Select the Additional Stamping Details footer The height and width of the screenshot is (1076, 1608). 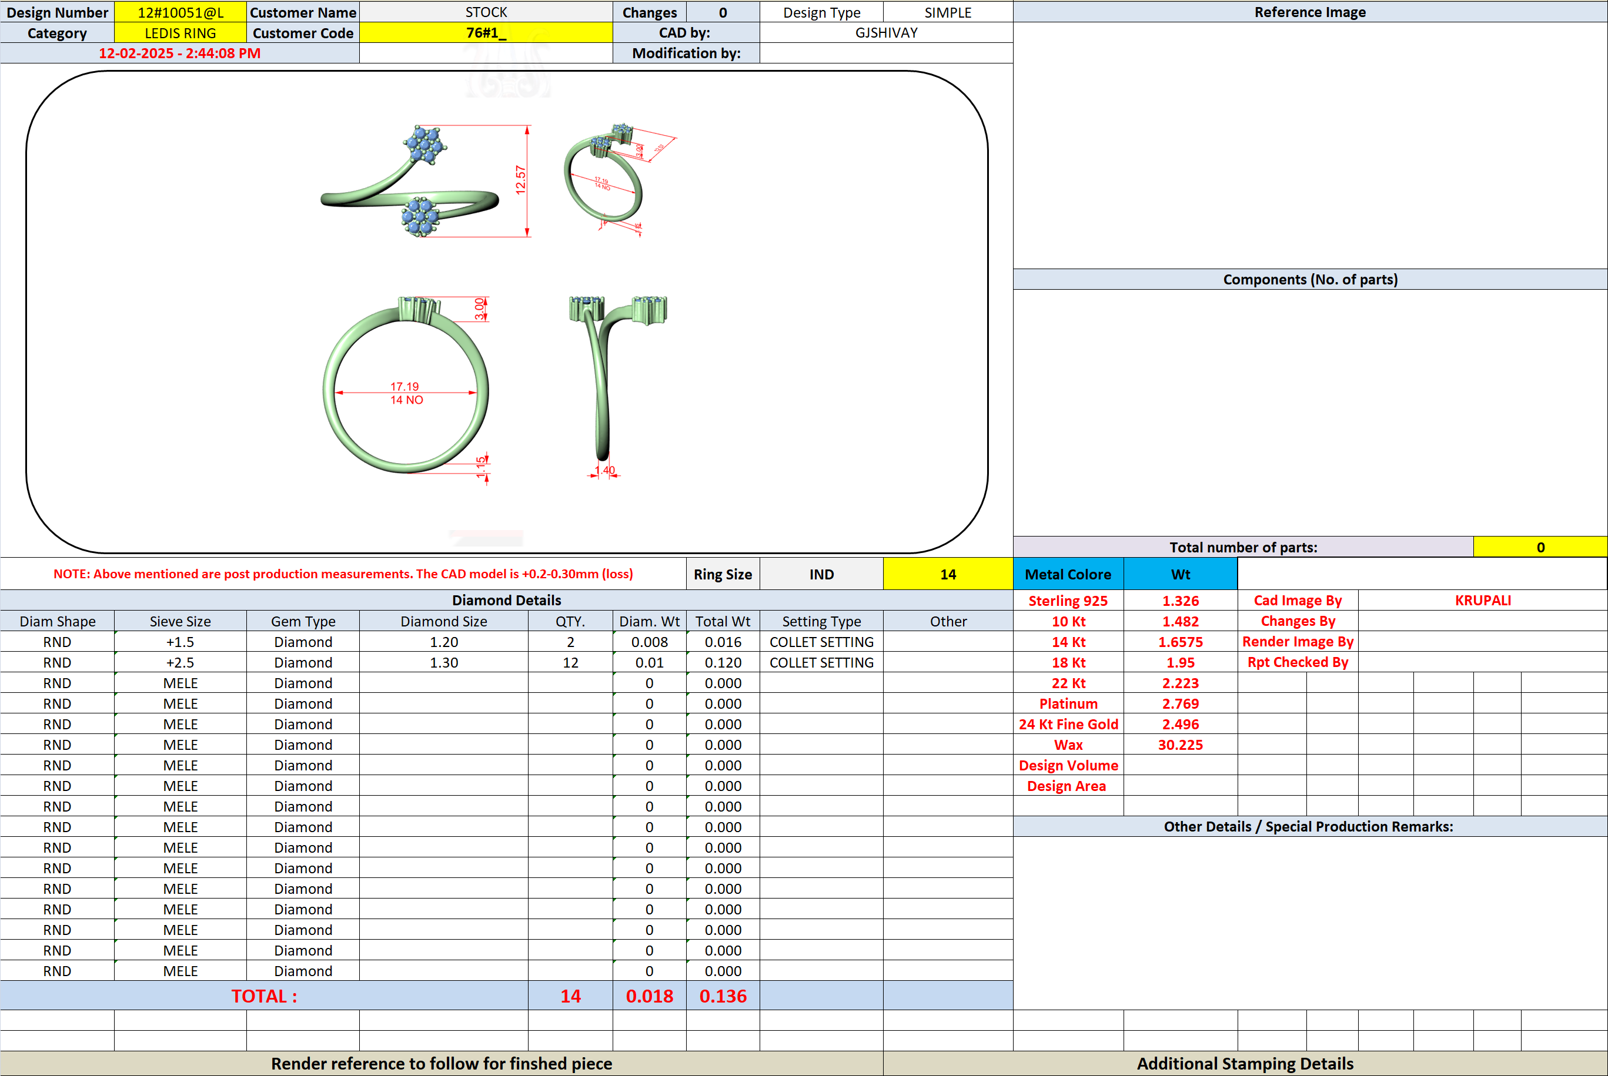point(1245,1063)
